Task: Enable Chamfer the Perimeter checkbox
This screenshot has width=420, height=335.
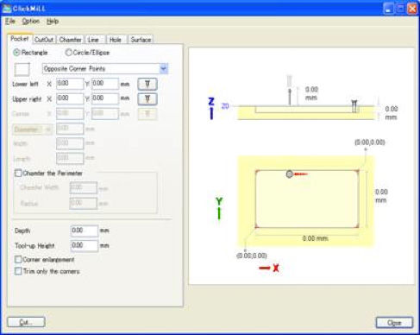Action: 18,174
